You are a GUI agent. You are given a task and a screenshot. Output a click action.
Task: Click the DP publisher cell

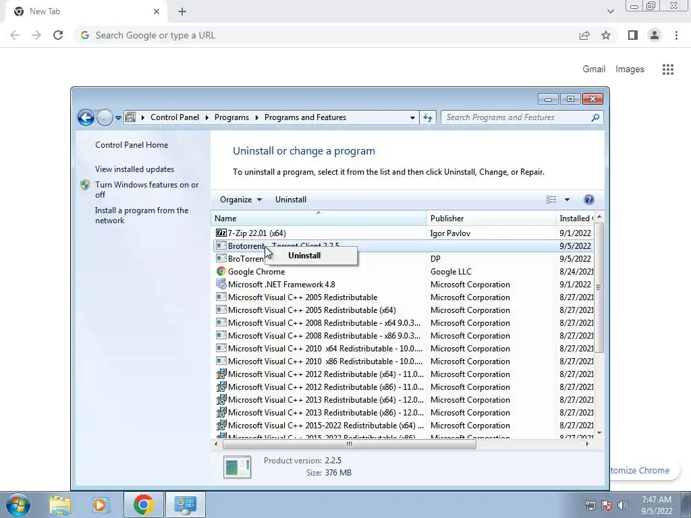(x=435, y=259)
